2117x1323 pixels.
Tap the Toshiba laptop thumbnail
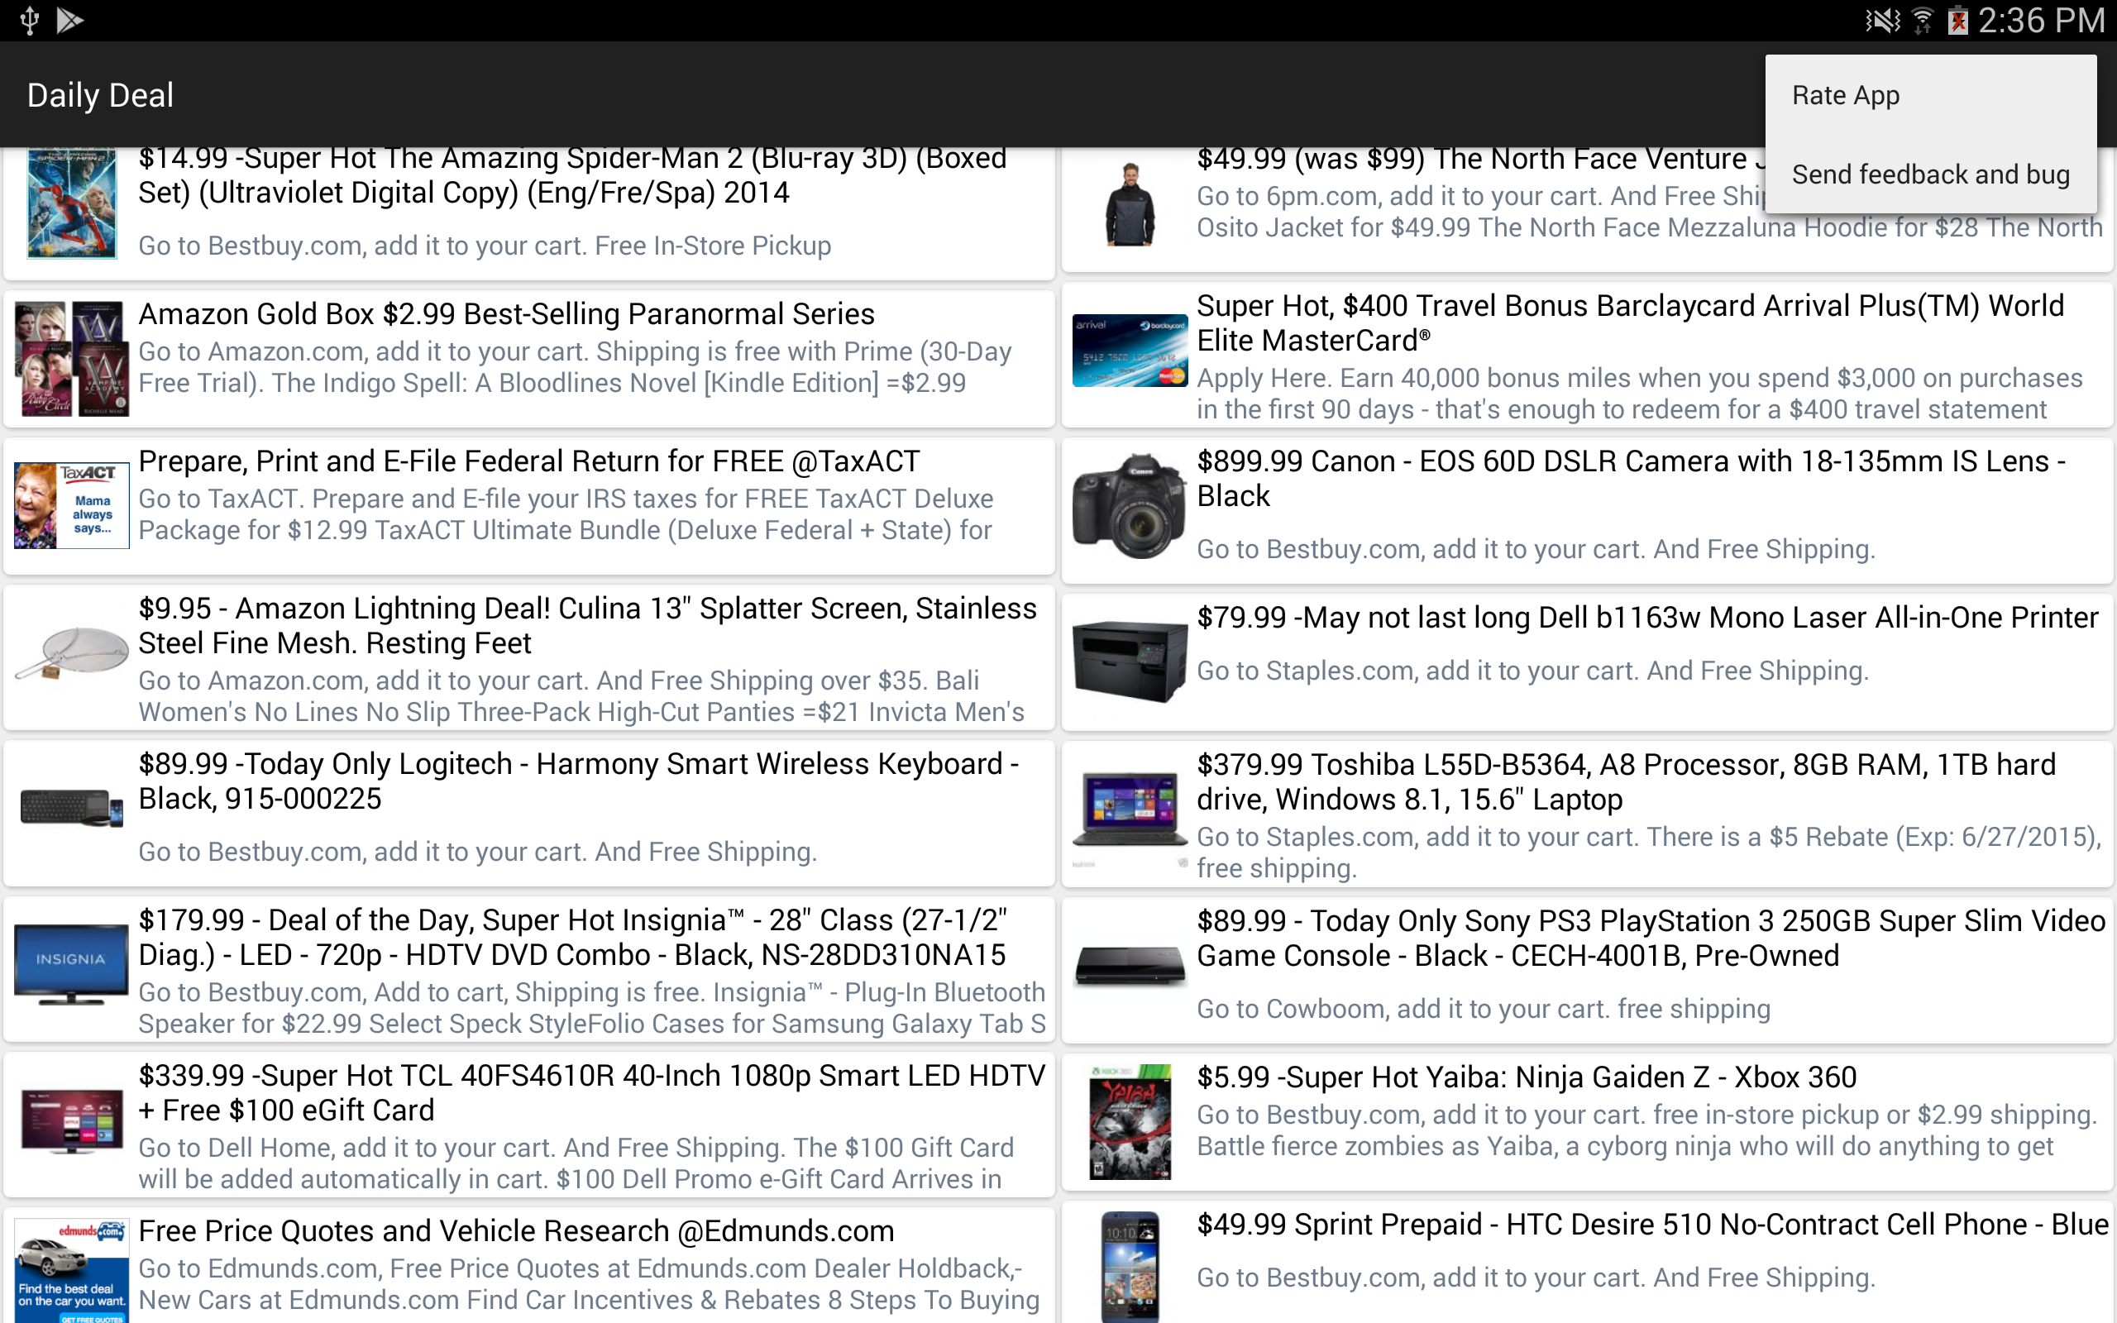pos(1130,810)
